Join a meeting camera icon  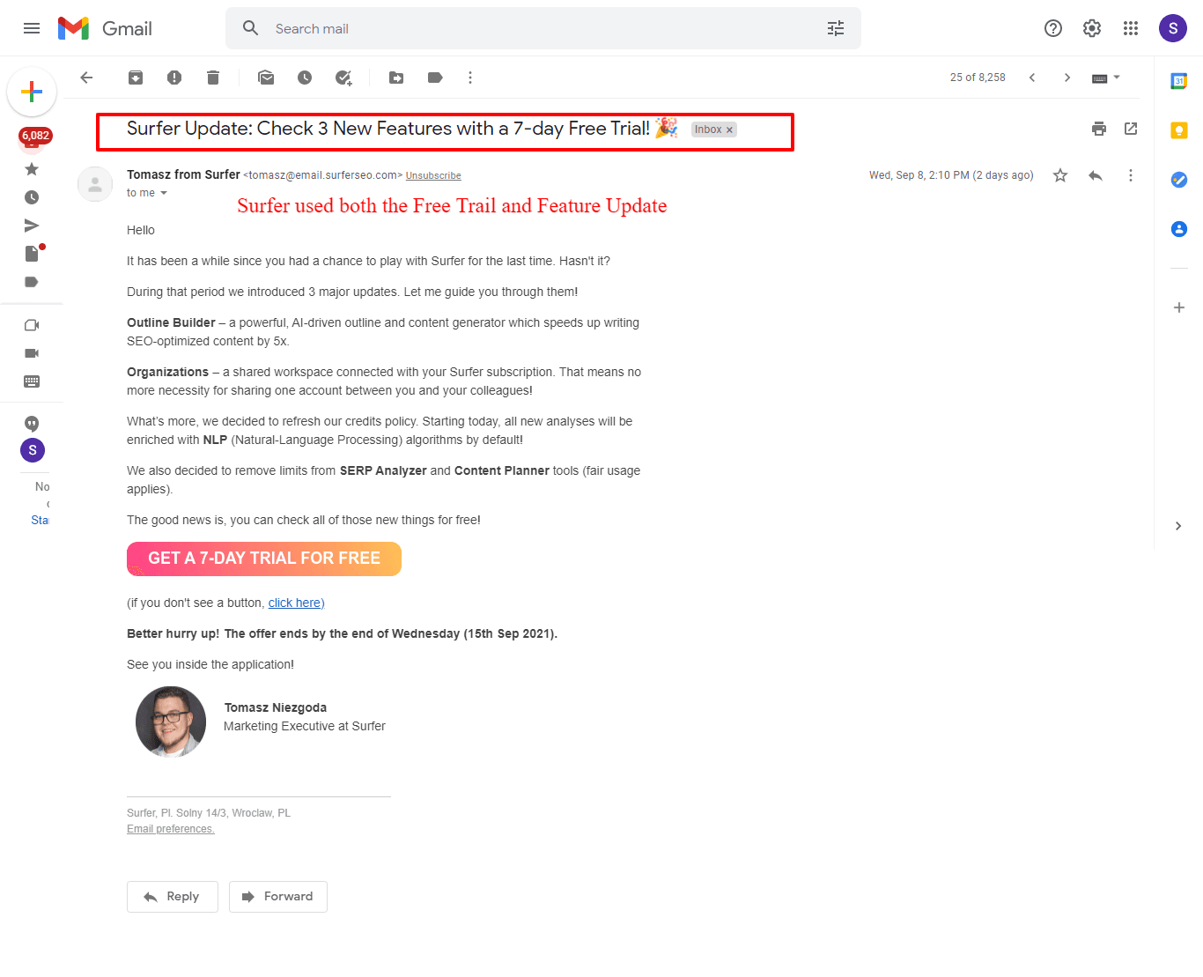(x=32, y=353)
